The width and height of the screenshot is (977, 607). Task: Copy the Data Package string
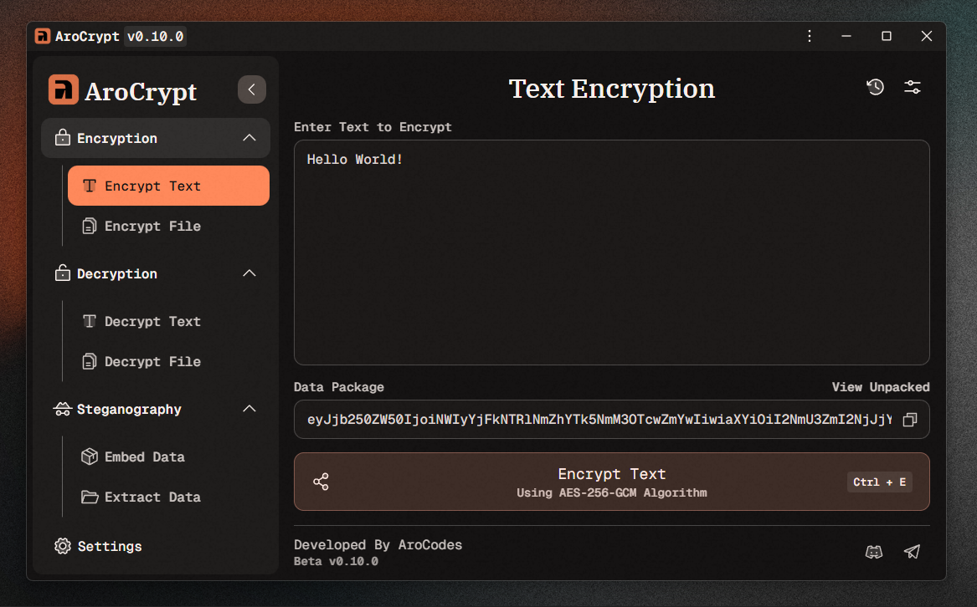point(910,420)
